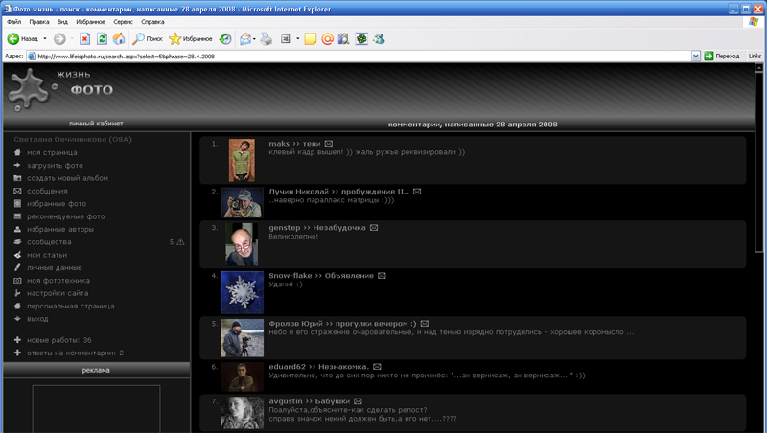
Task: Click the envelope icon next to maks comment
Action: [x=329, y=144]
